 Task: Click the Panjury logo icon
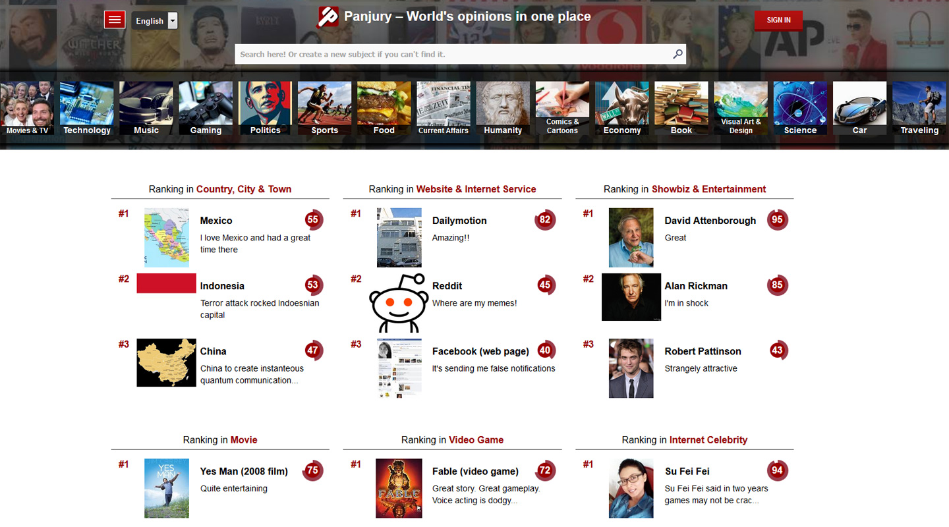coord(328,16)
